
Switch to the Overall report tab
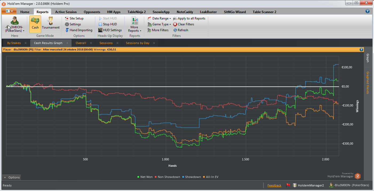coord(81,43)
